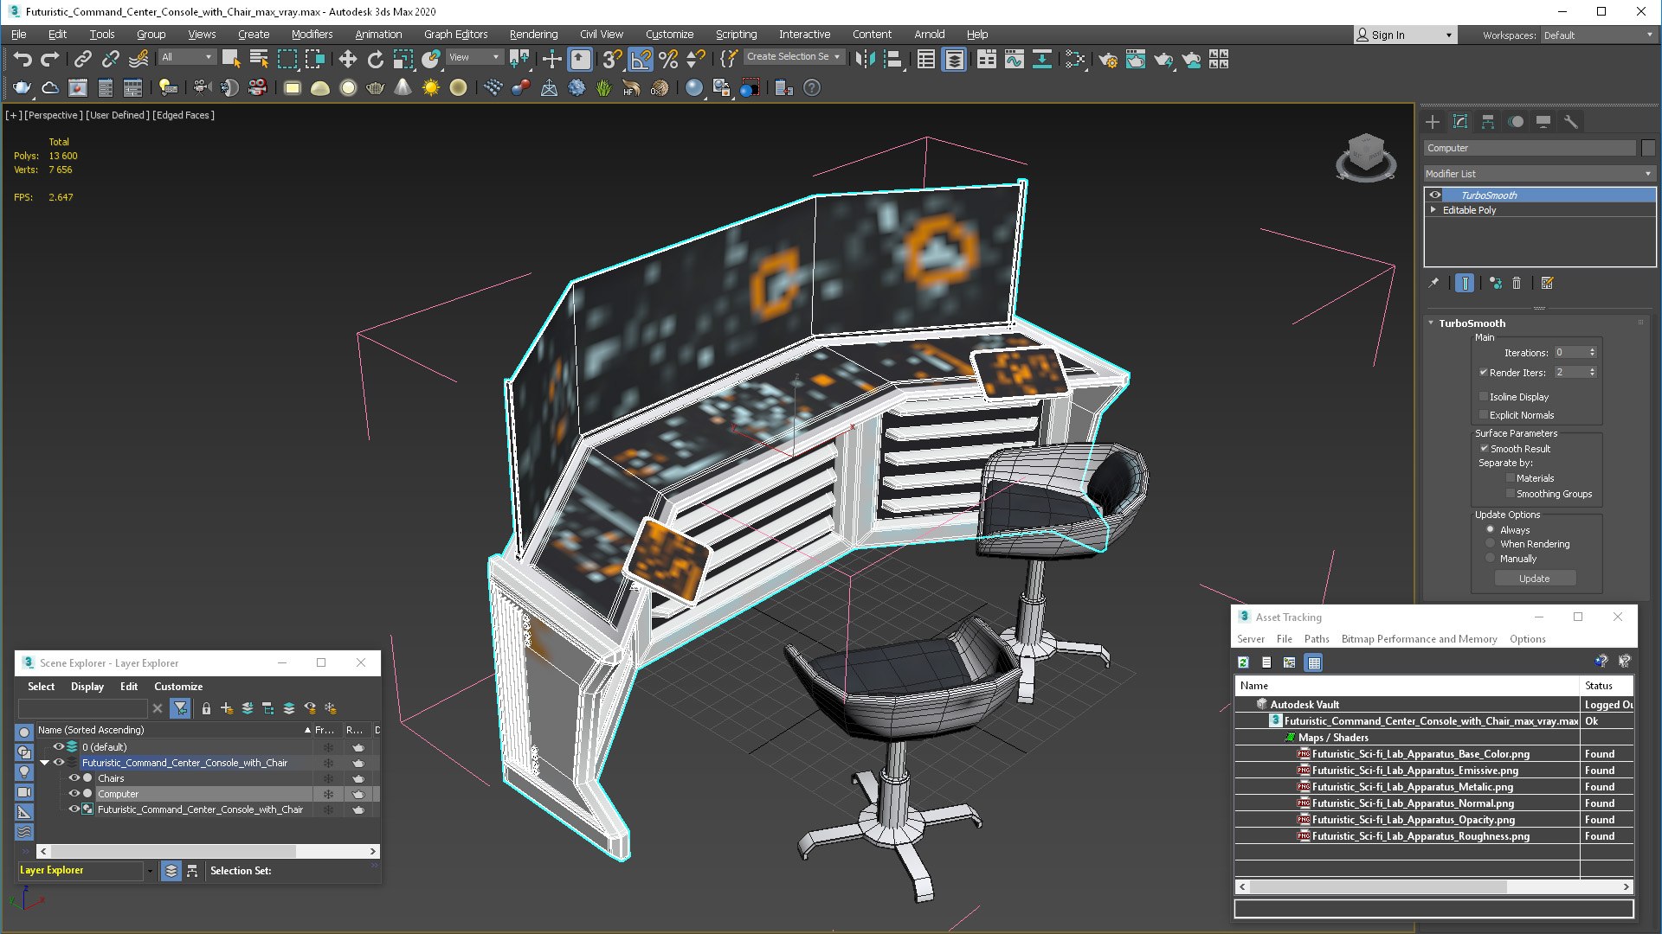Viewport: 1662px width, 934px height.
Task: Toggle TurboSmooth modifier eye visibility
Action: 1435,195
